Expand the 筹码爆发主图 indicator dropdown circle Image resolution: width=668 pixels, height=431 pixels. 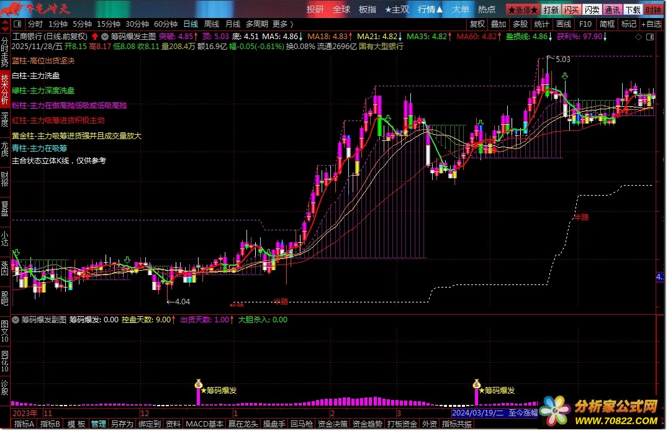(105, 37)
